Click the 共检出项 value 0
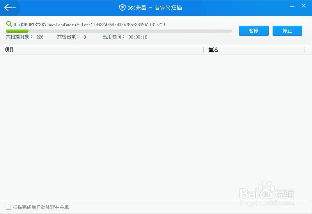This screenshot has height=214, width=312. coord(85,37)
